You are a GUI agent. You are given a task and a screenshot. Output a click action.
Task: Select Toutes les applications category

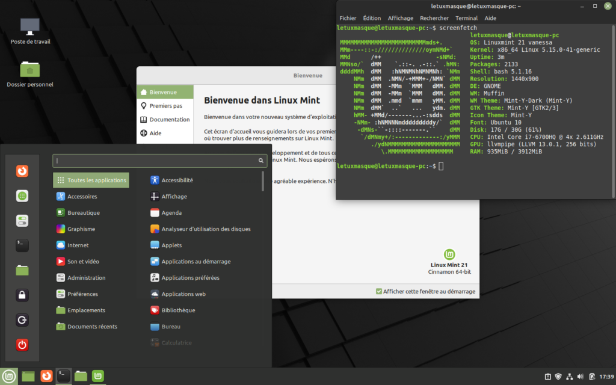click(x=91, y=180)
